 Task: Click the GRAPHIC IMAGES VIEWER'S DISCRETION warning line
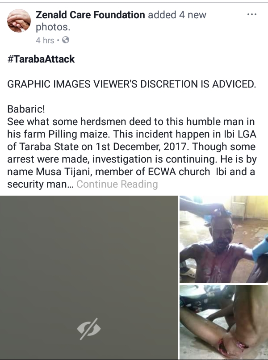[x=132, y=84]
